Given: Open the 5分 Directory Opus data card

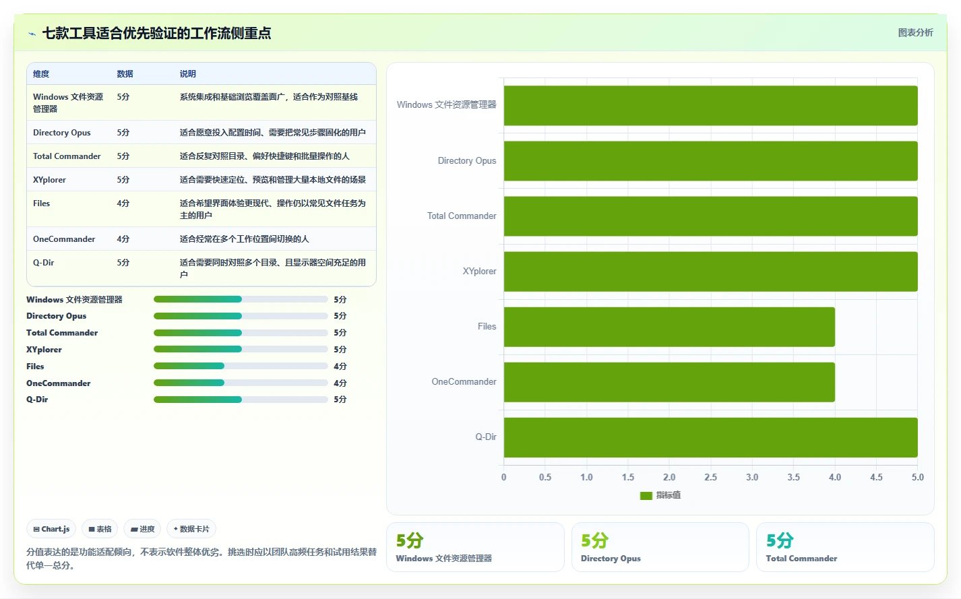Looking at the screenshot, I should coord(660,547).
